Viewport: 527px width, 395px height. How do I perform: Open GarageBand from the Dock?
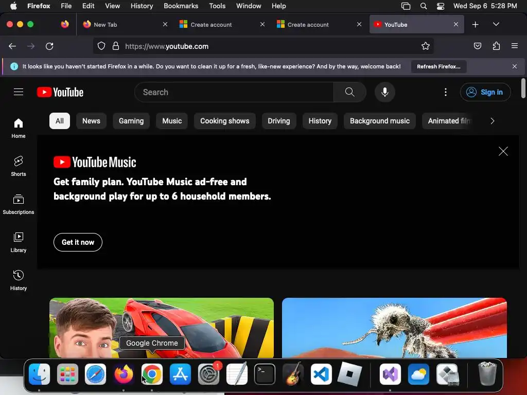click(x=293, y=374)
